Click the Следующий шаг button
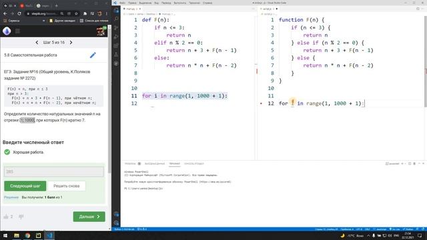 coord(25,186)
